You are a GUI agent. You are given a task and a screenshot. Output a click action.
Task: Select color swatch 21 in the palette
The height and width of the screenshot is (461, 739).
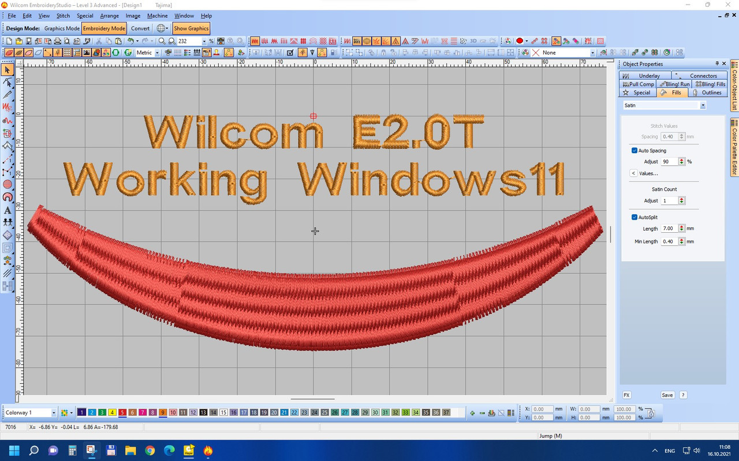click(284, 413)
